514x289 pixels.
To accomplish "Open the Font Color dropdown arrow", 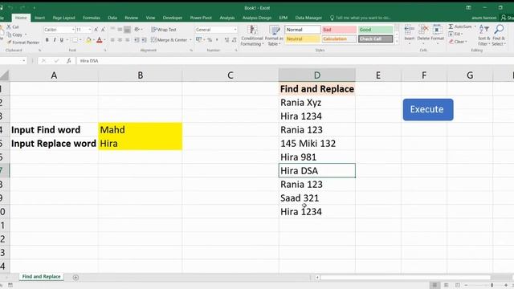I will pyautogui.click(x=104, y=40).
